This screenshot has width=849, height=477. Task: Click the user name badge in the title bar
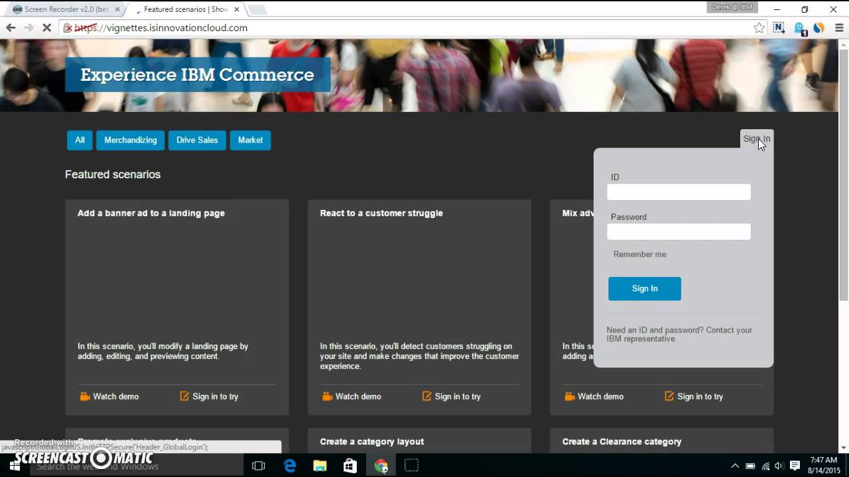point(732,7)
